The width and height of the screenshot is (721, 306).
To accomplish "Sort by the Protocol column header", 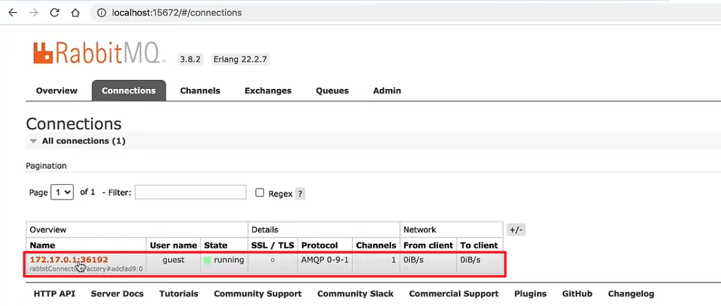I will click(320, 245).
